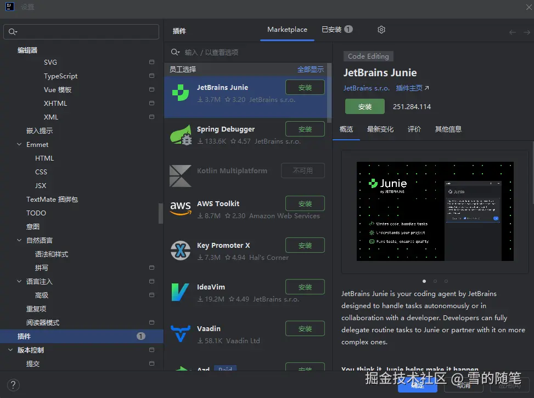Select the 语法和样式 item

(52, 254)
